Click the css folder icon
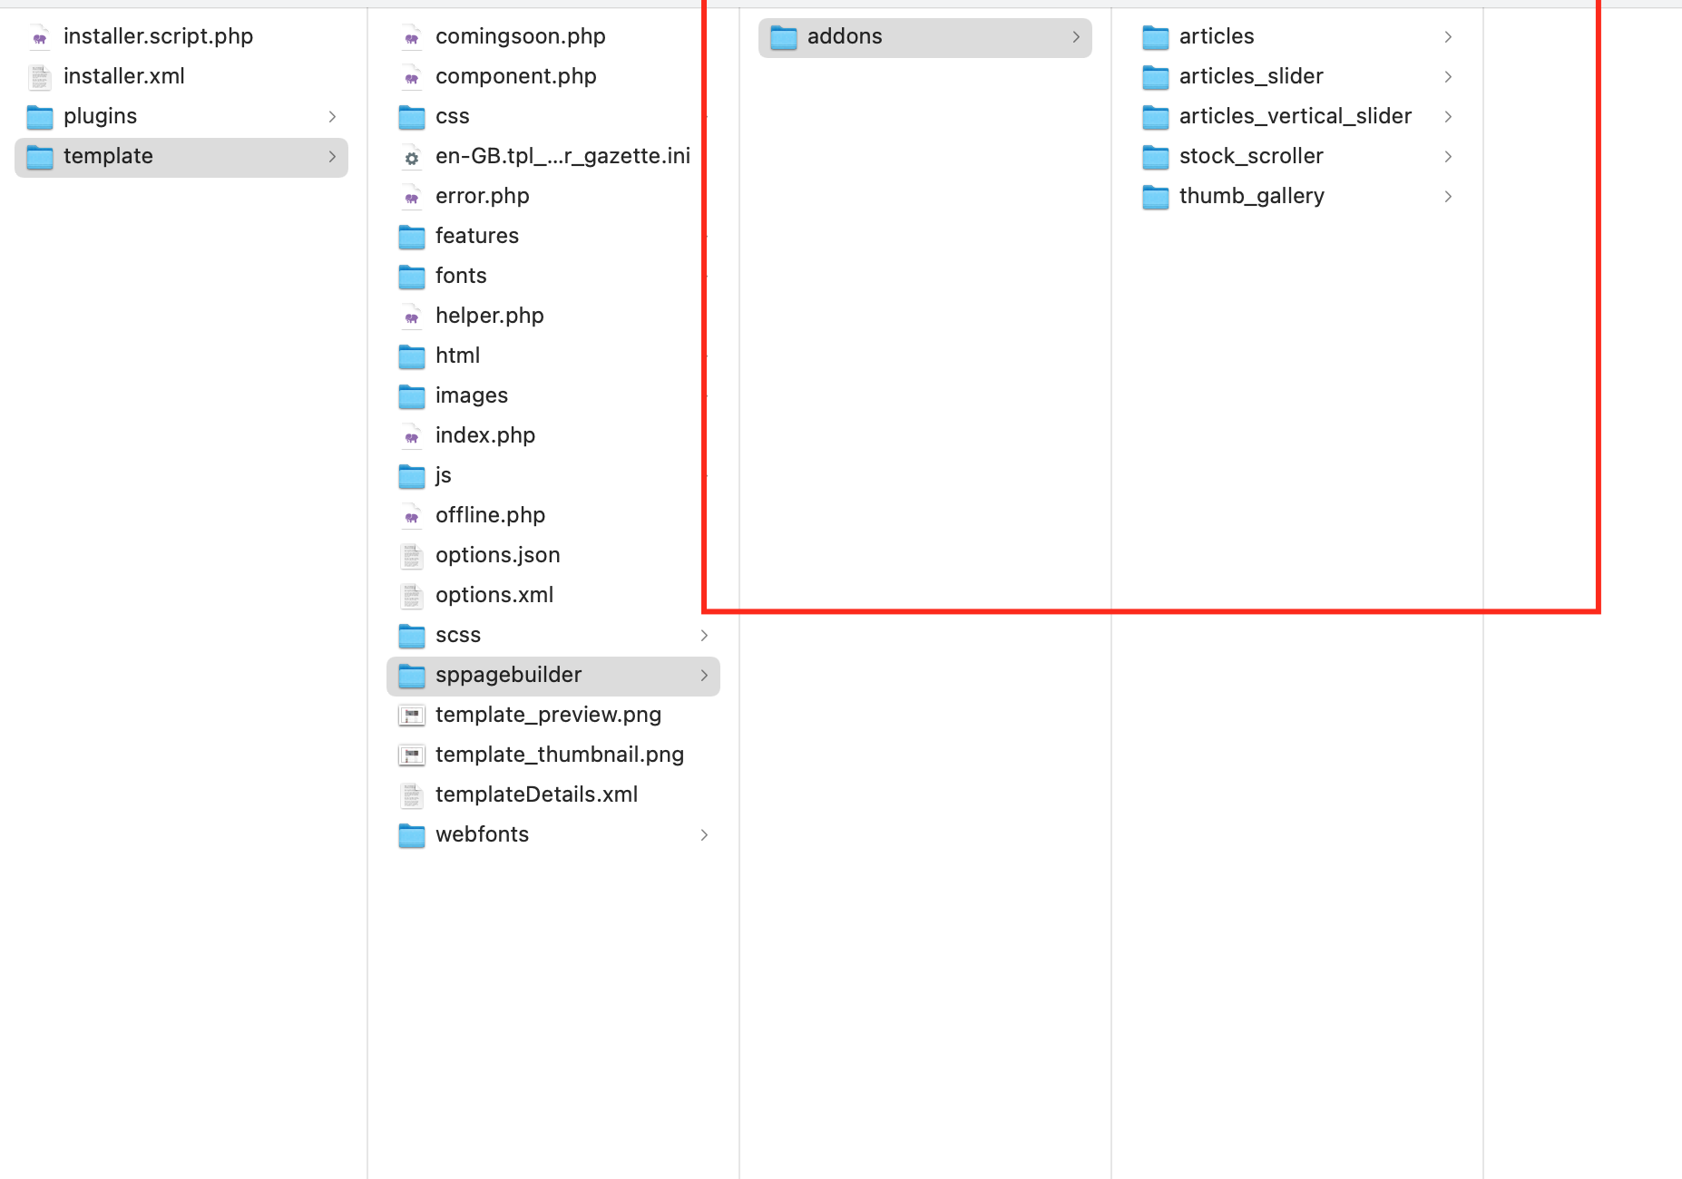 [411, 116]
